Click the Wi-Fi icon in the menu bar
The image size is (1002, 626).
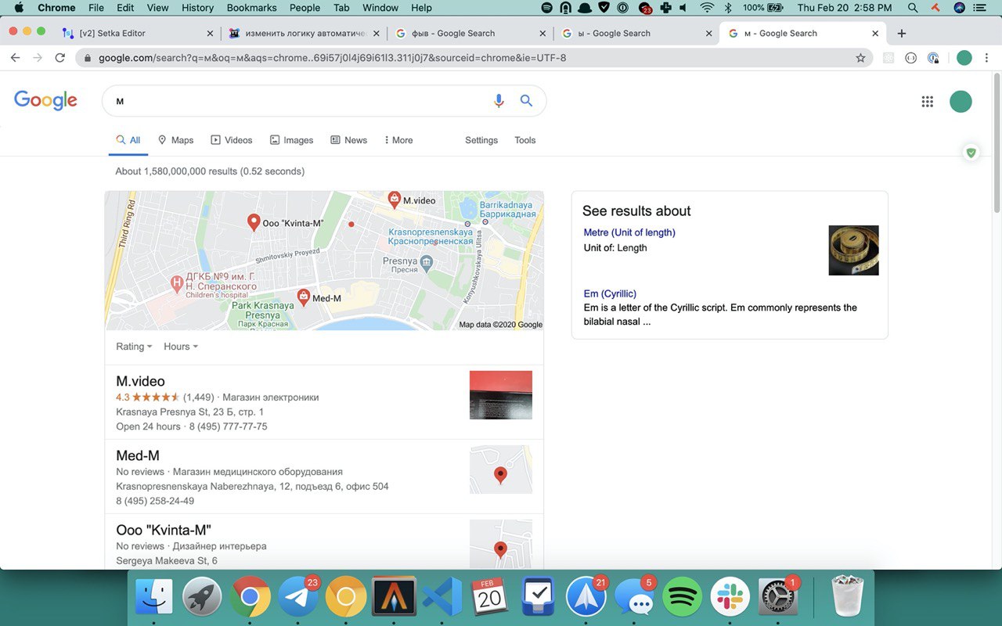(707, 8)
